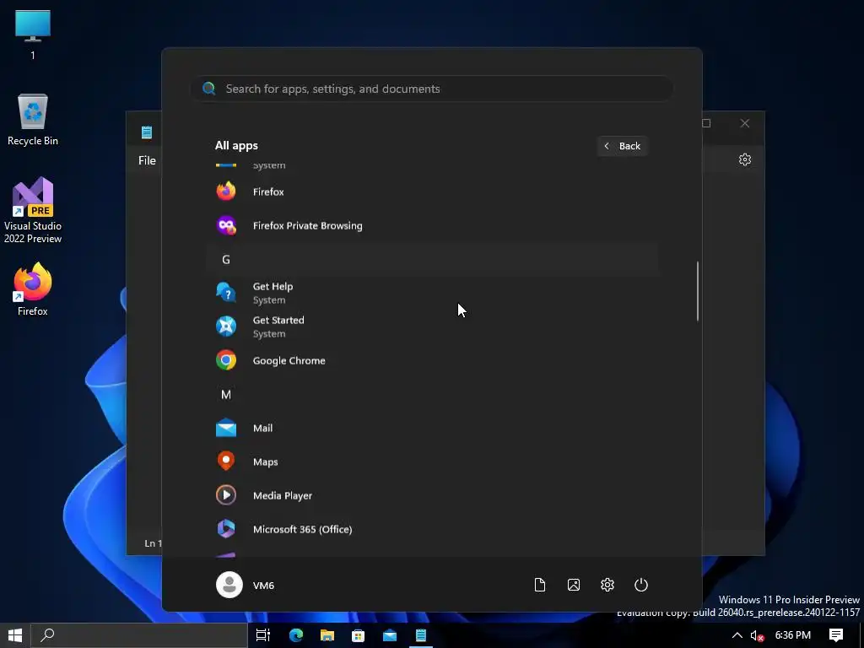Maximize the Notepad window

706,123
